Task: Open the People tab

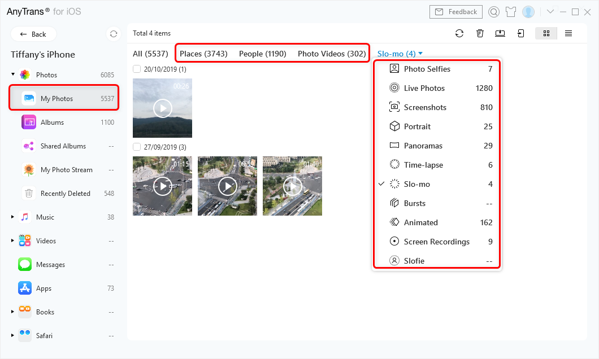Action: click(262, 54)
